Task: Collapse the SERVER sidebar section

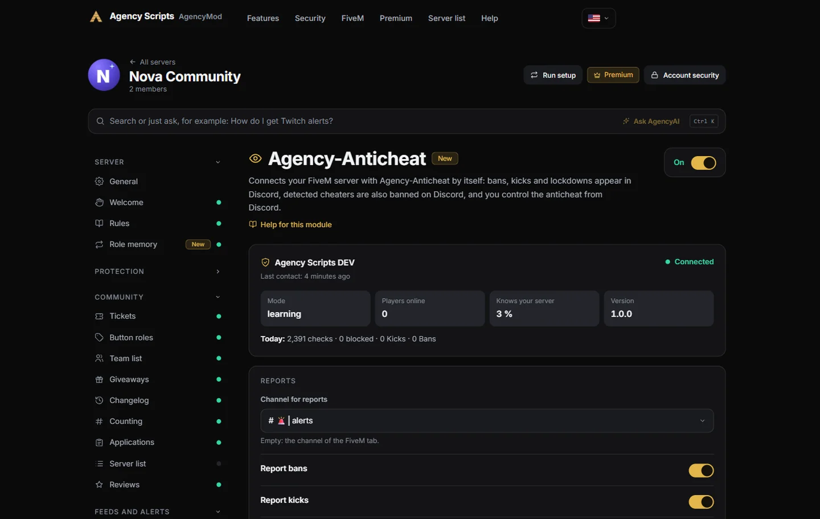Action: (x=218, y=162)
